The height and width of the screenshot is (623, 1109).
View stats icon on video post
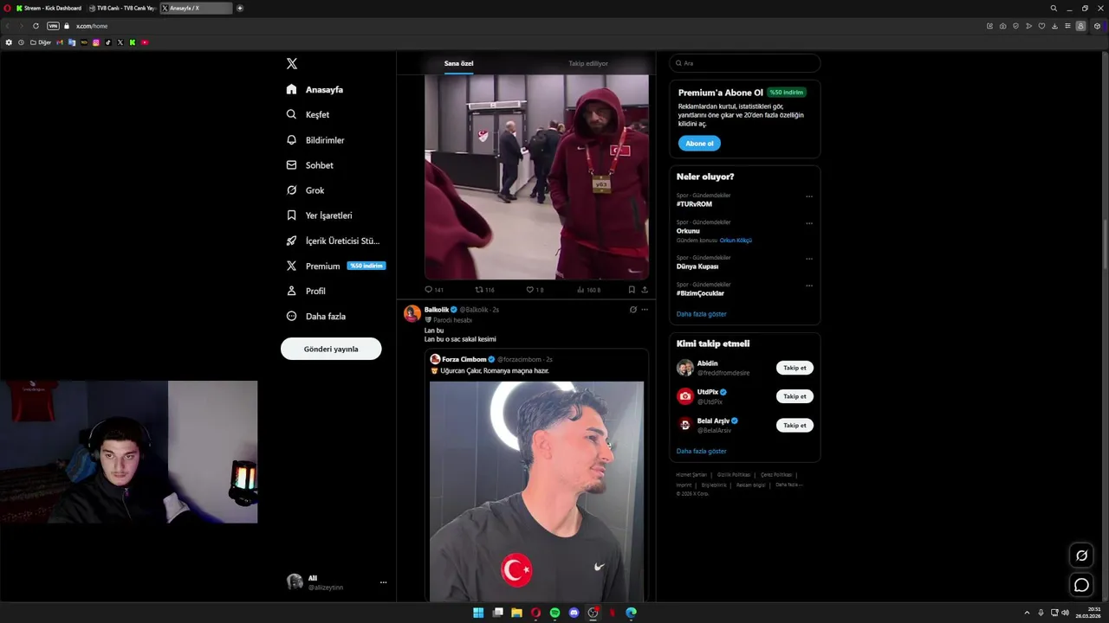[581, 290]
